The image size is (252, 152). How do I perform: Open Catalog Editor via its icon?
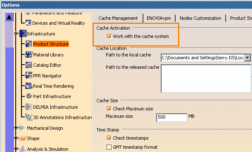click(x=29, y=65)
